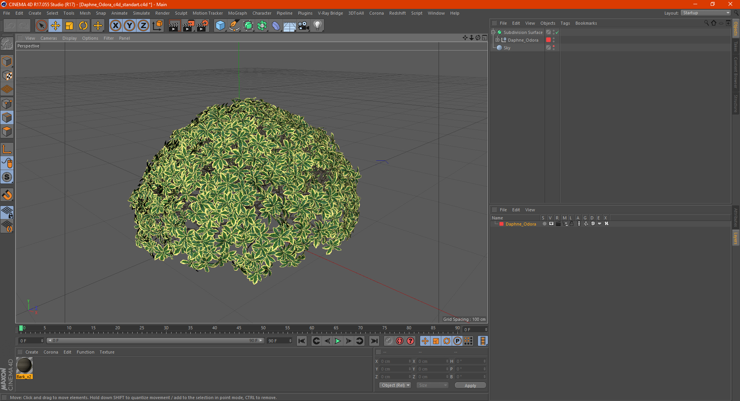Open the Layout Startup dropdown
The height and width of the screenshot is (401, 740).
coord(706,13)
